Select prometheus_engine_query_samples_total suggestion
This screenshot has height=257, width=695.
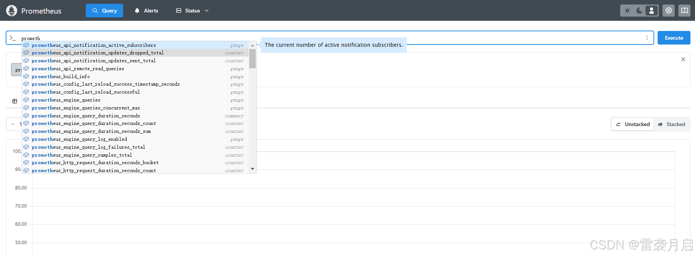[135, 155]
